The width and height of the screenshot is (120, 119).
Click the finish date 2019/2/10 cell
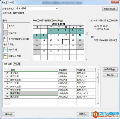[86, 77]
